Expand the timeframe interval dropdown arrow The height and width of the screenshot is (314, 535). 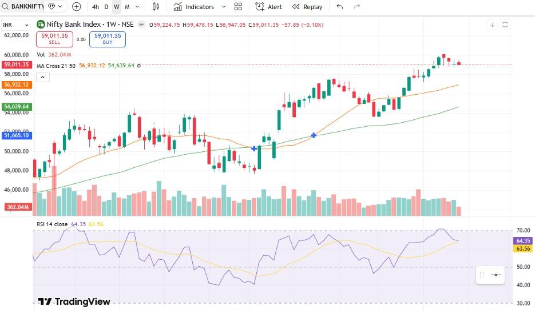pyautogui.click(x=137, y=7)
